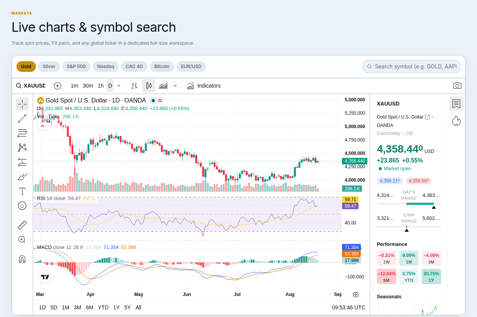The height and width of the screenshot is (317, 477).
Task: Click the 1Y performance tile showing 30.75%
Action: tap(431, 276)
